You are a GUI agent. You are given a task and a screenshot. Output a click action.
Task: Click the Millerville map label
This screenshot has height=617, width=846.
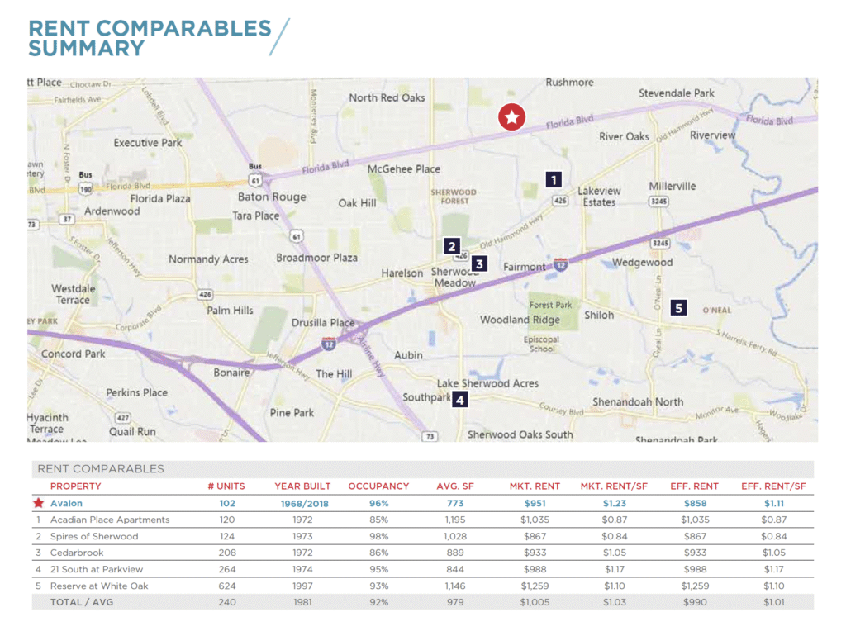coord(672,186)
